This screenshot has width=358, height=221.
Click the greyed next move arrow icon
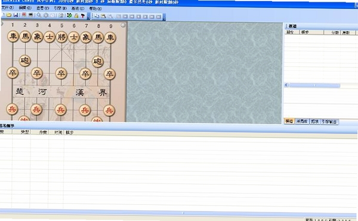point(145,17)
